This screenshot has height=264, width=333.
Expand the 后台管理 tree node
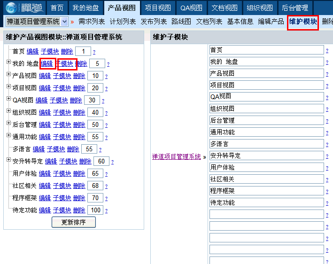8,123
